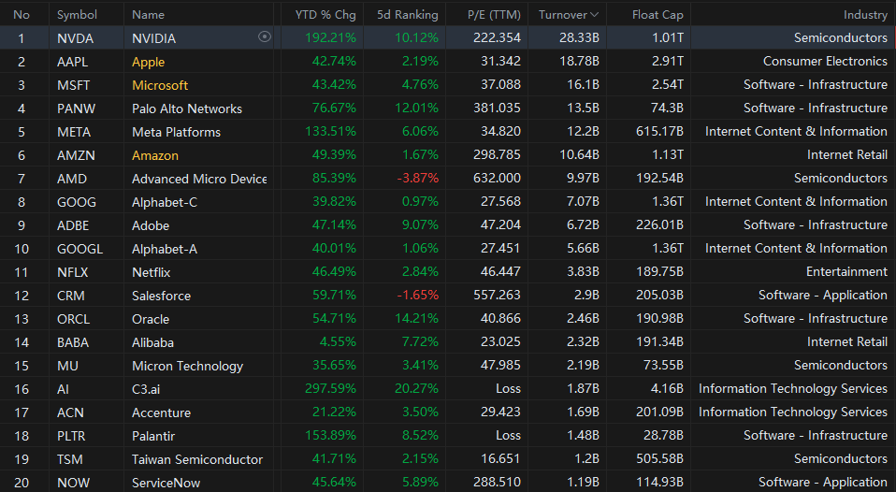
Task: Click the 222.354 P/E value for NVIDIA
Action: [498, 38]
